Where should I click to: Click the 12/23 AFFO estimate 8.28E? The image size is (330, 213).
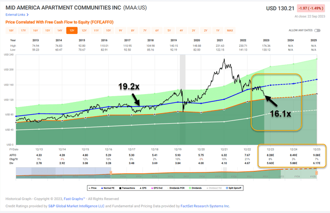tap(270, 155)
